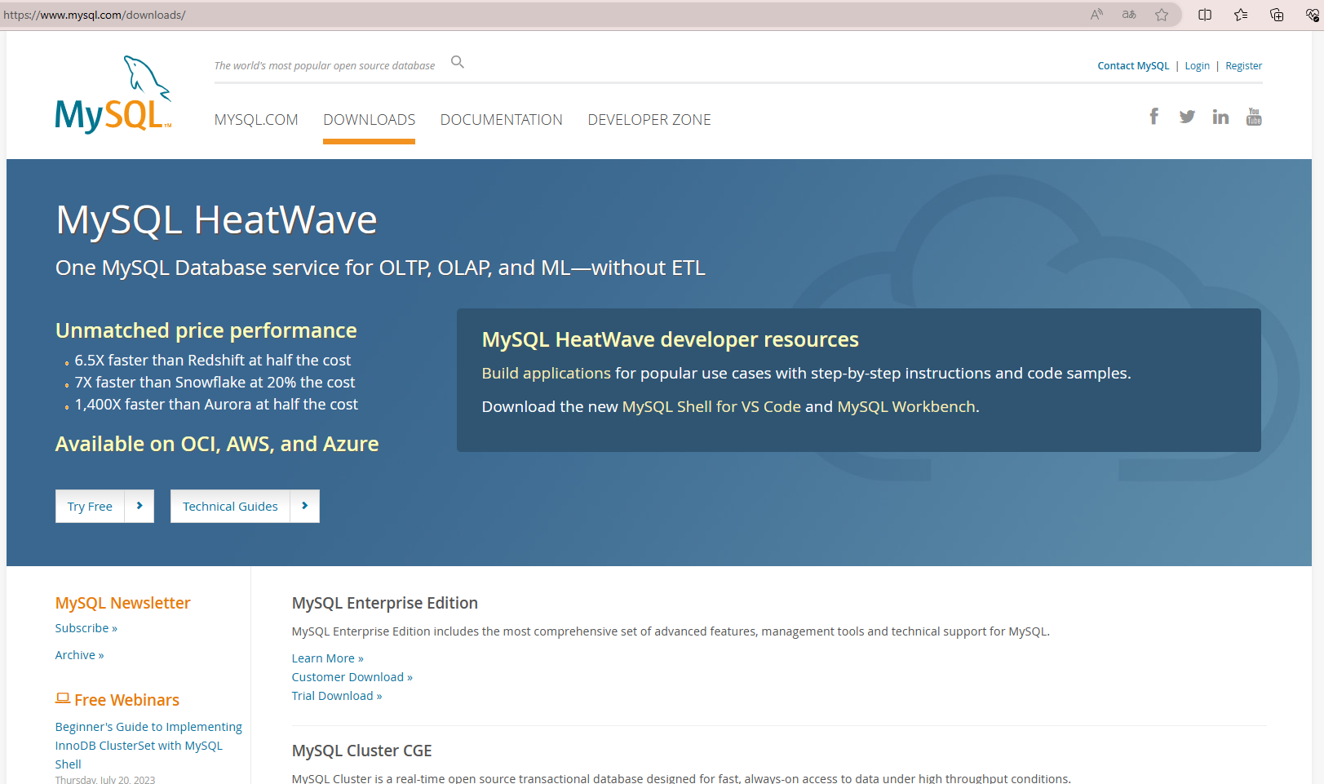
Task: Click the Register link
Action: pos(1243,66)
